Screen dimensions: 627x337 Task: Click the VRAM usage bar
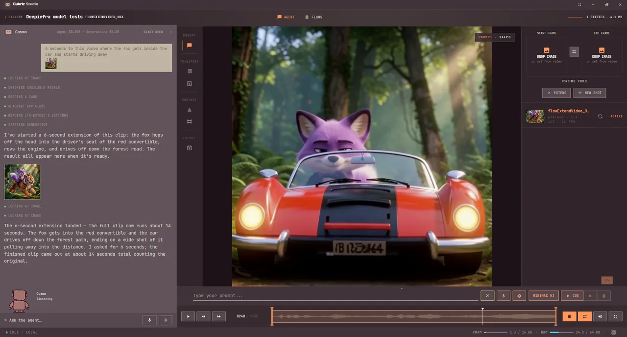(x=496, y=332)
